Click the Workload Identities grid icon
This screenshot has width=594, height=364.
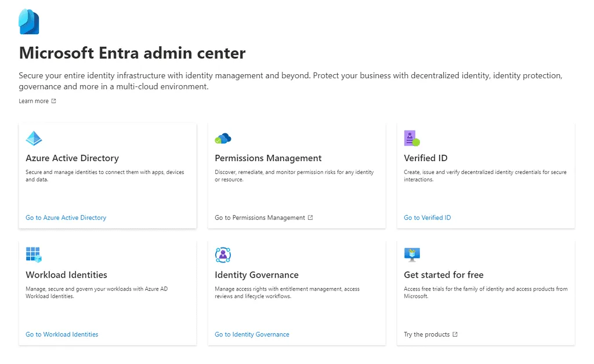click(x=34, y=255)
